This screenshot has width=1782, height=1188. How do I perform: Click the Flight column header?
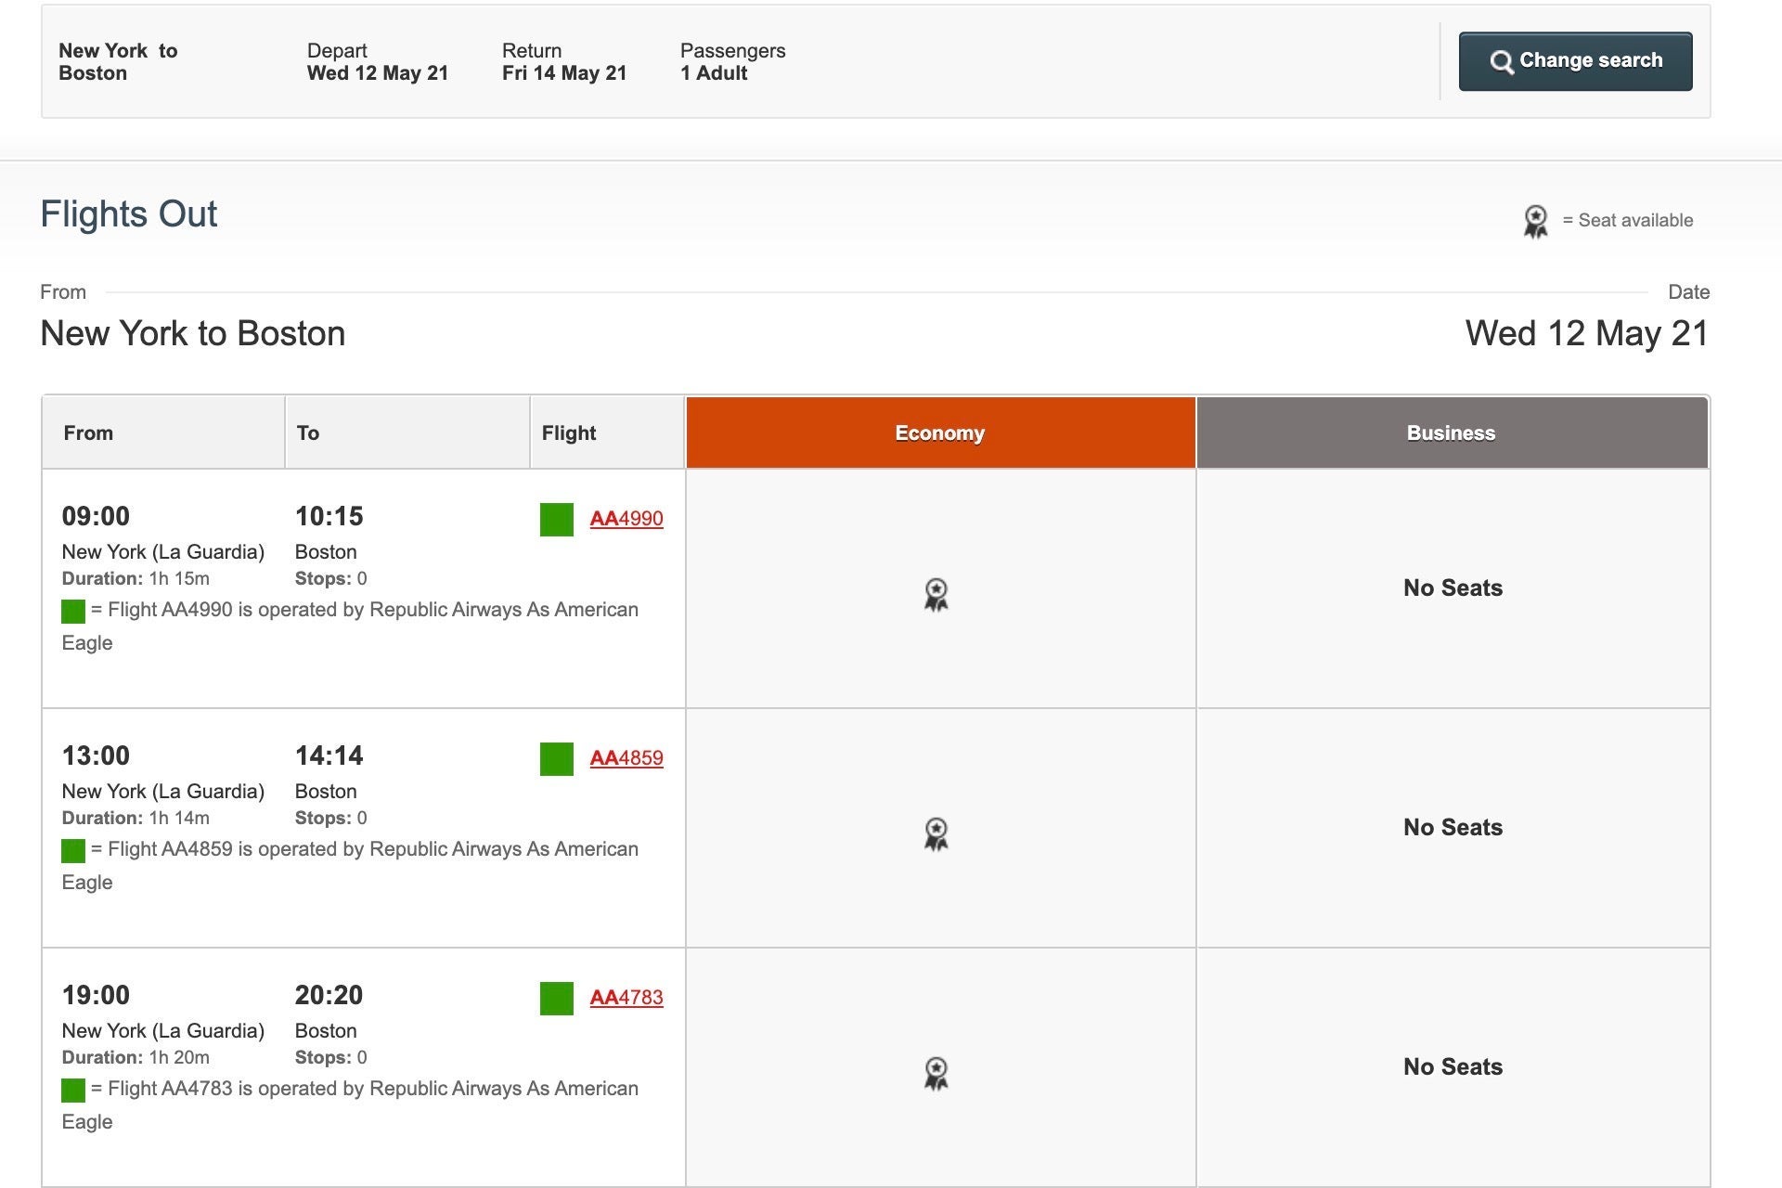tap(569, 433)
